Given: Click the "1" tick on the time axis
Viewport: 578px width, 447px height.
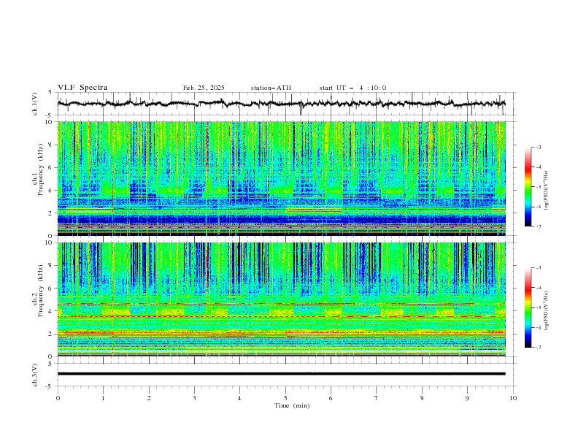Looking at the screenshot, I should click(x=103, y=398).
